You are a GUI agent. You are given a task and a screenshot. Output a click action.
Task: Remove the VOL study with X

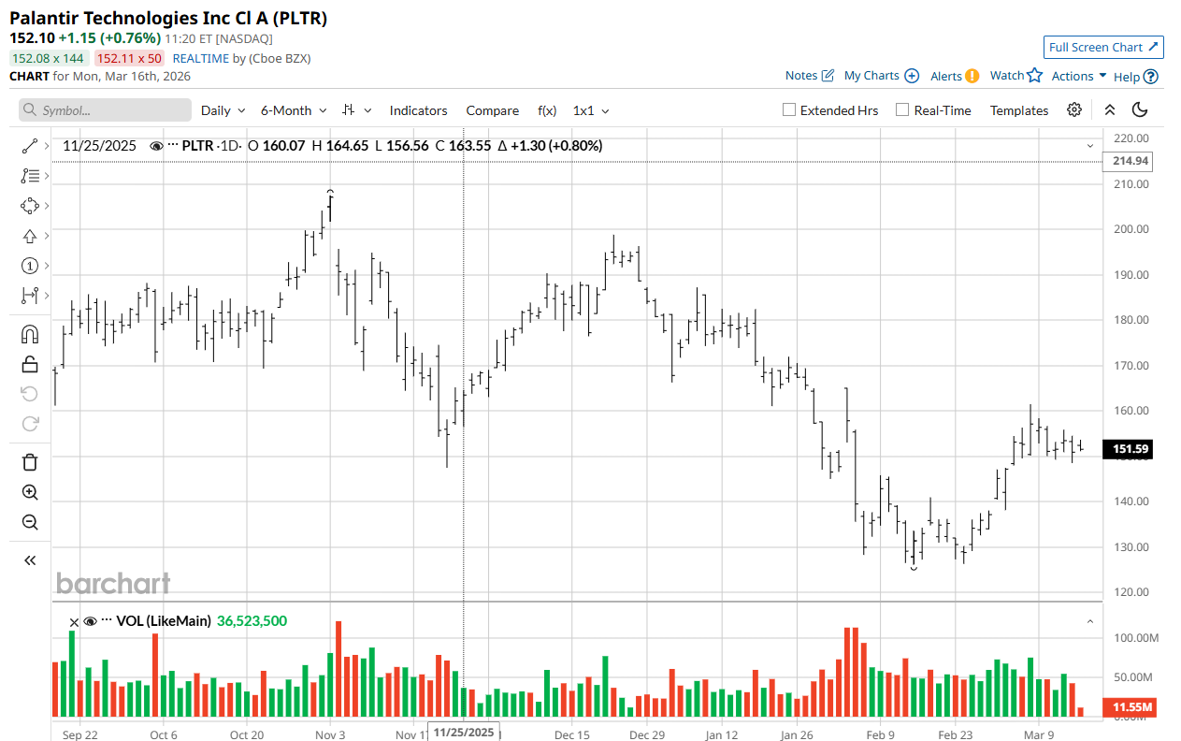click(x=74, y=621)
